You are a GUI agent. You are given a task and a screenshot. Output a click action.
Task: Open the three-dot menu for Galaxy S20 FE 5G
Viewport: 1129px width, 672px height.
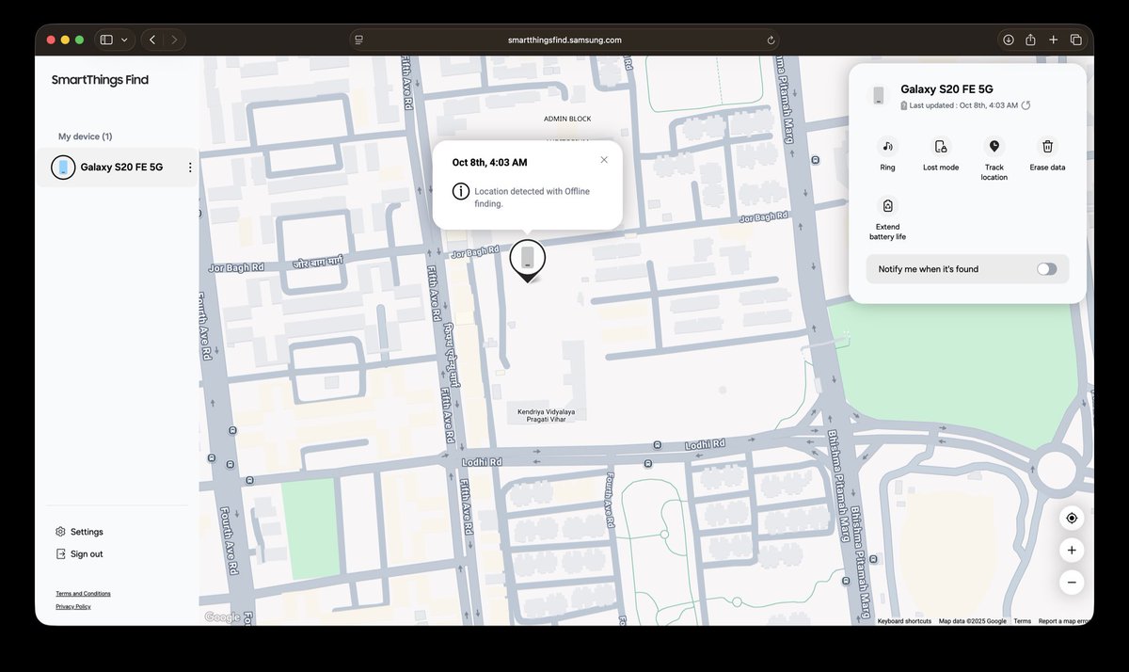[x=190, y=168]
